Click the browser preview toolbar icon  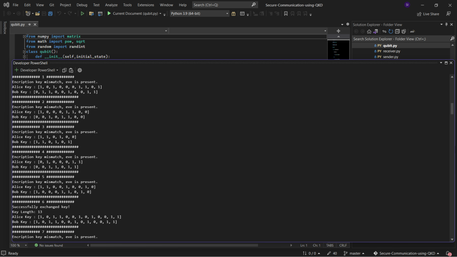tap(100, 13)
